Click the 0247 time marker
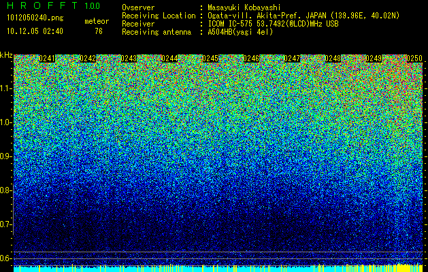428x272 pixels. [292, 58]
